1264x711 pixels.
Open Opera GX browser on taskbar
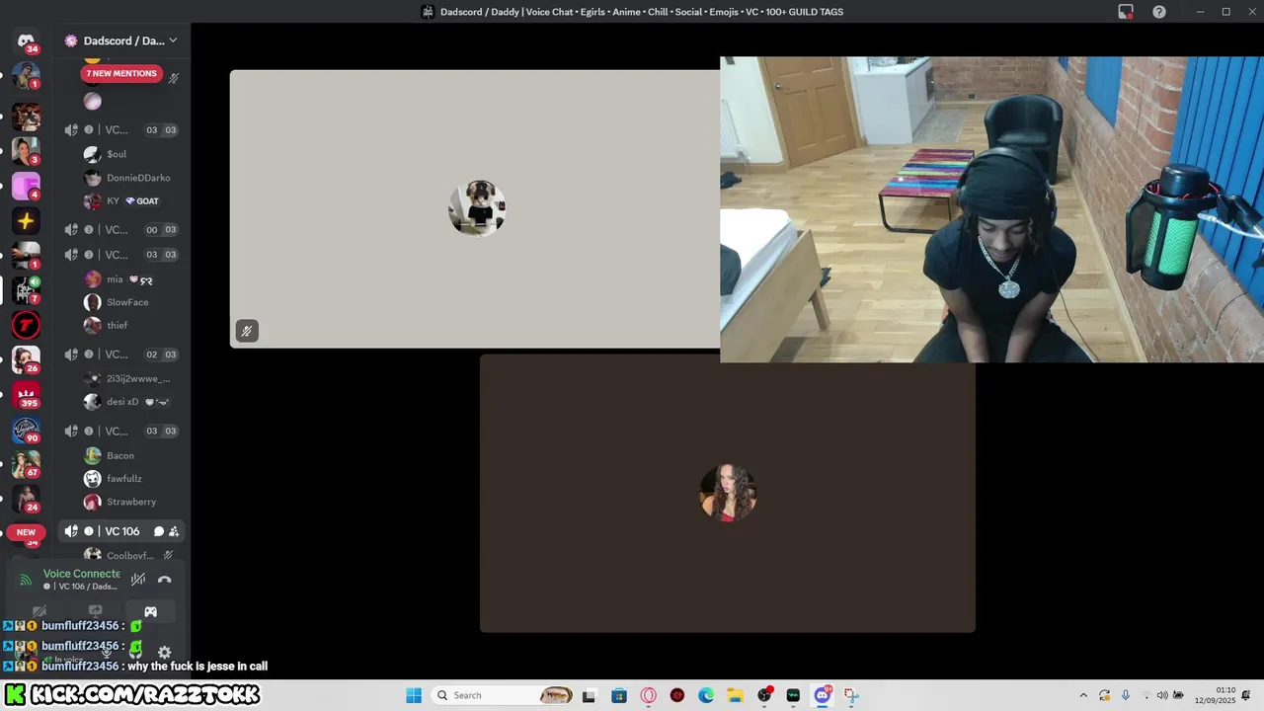click(649, 695)
